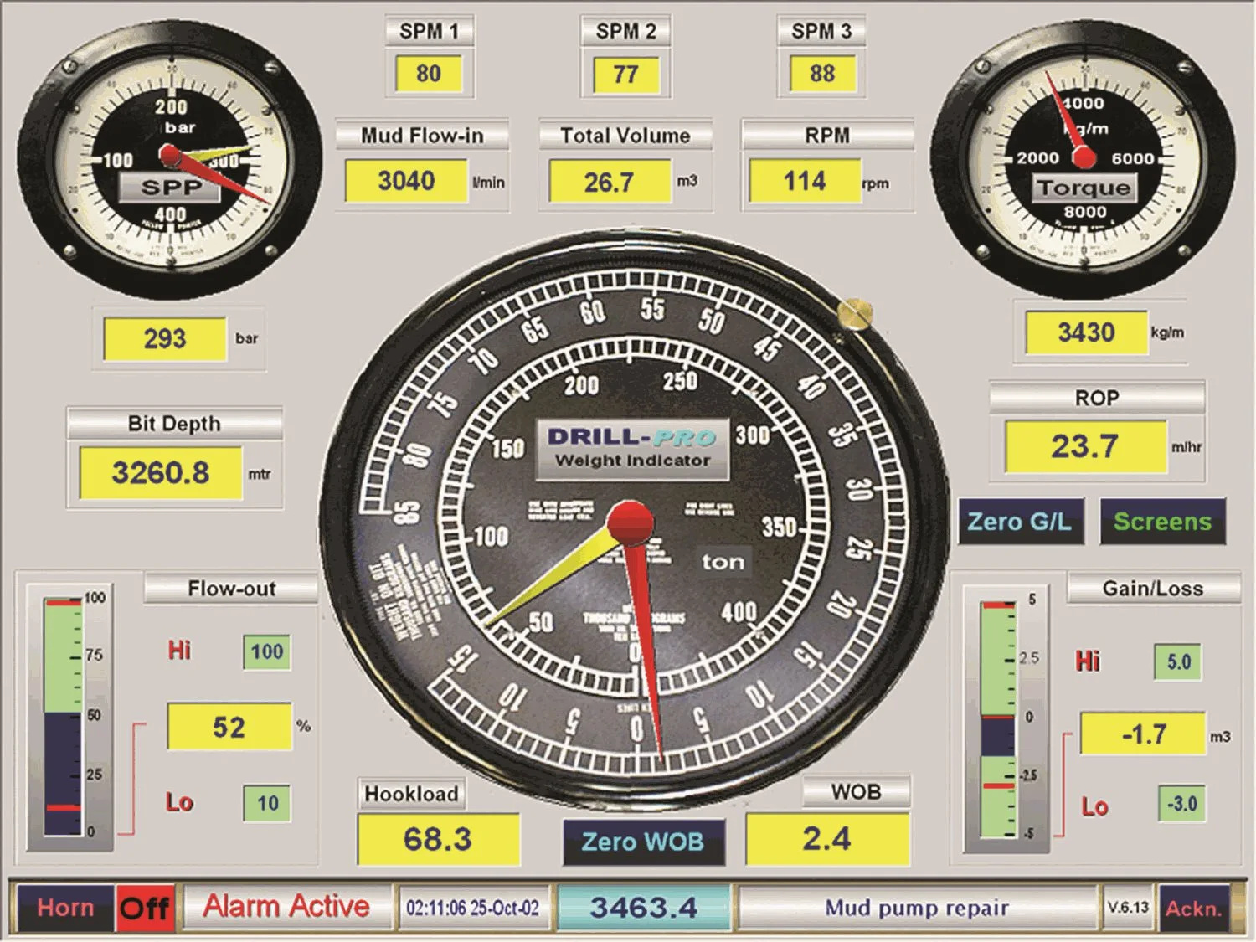Click the Mud Flow-in readout
The image size is (1256, 942).
406,178
